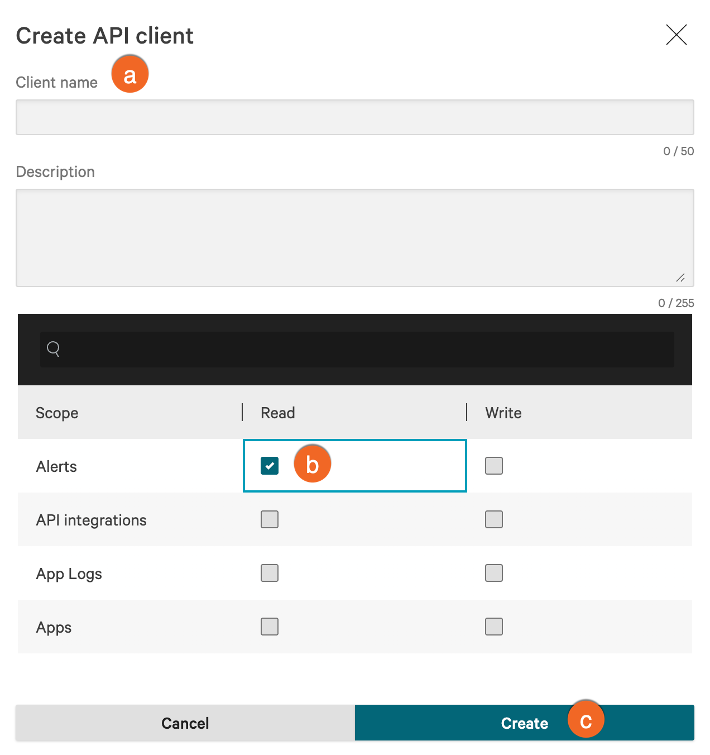The image size is (710, 755).
Task: Close the Create API client dialog
Action: point(676,35)
